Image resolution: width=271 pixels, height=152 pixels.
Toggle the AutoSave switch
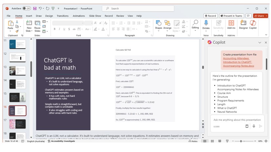[x=27, y=8]
